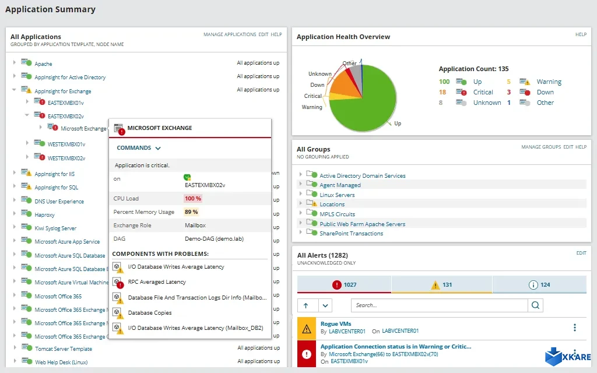The width and height of the screenshot is (597, 373).
Task: Open EASTEXMBX02v node link in popup
Action: (x=205, y=185)
